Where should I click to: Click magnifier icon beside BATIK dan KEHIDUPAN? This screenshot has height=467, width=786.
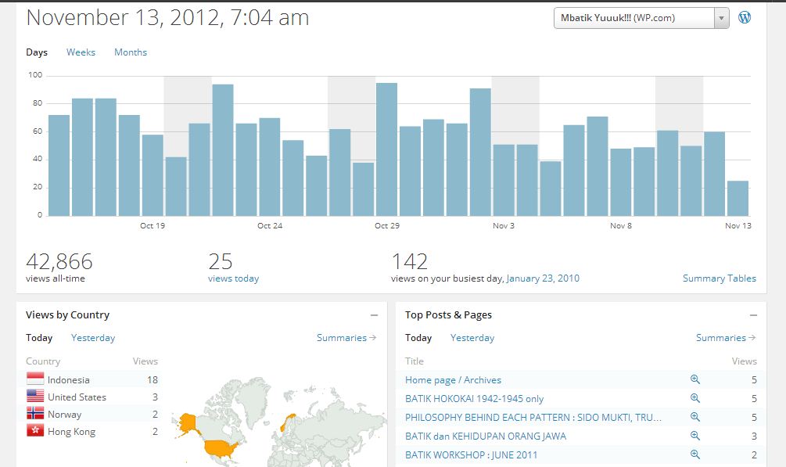[694, 436]
